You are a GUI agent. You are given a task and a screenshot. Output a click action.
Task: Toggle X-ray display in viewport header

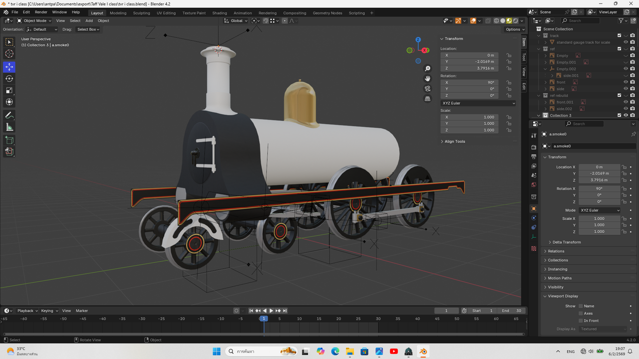[x=487, y=21]
